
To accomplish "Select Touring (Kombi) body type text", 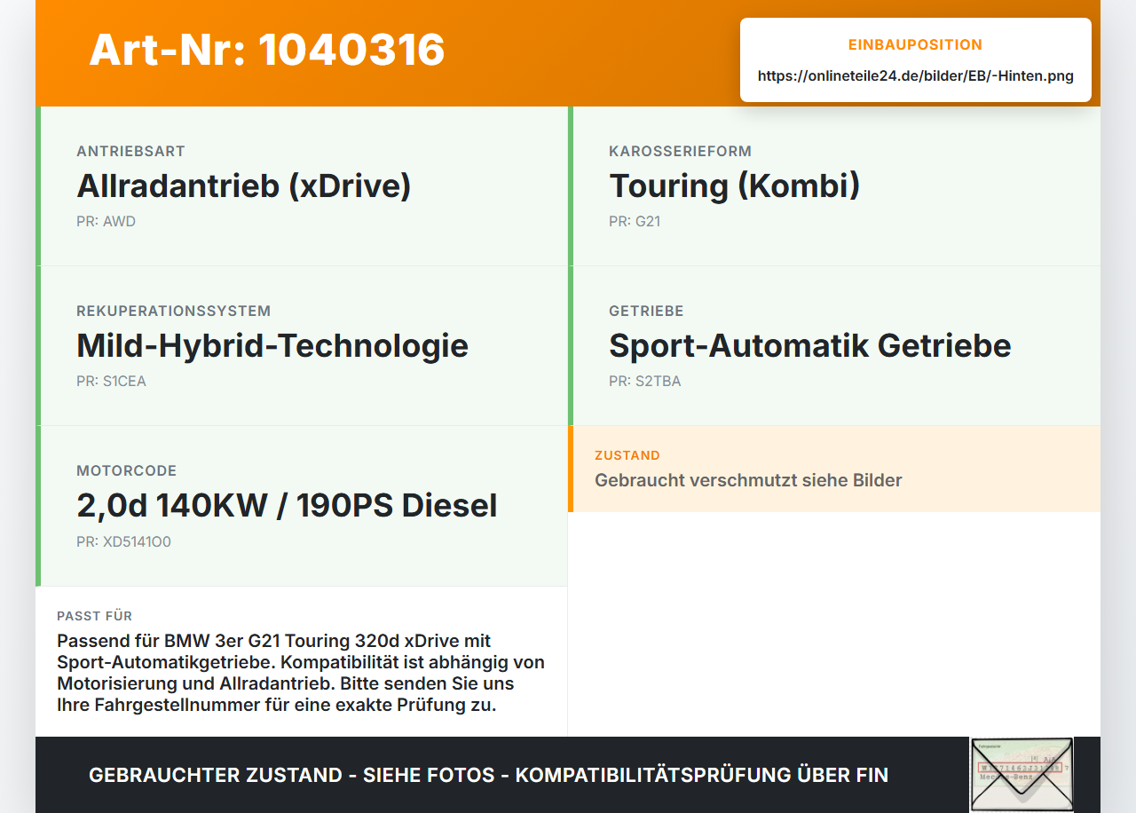I will [734, 185].
